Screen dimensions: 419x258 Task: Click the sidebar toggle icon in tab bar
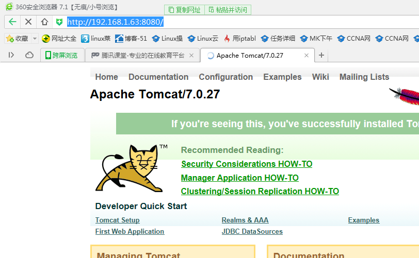11,55
